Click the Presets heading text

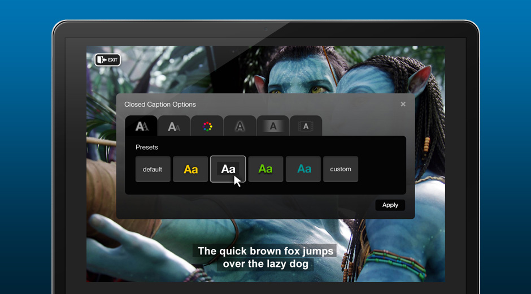tap(147, 147)
